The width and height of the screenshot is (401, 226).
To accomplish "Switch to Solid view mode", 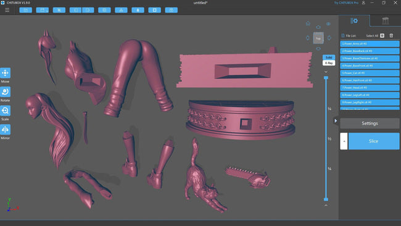I will tap(329, 57).
